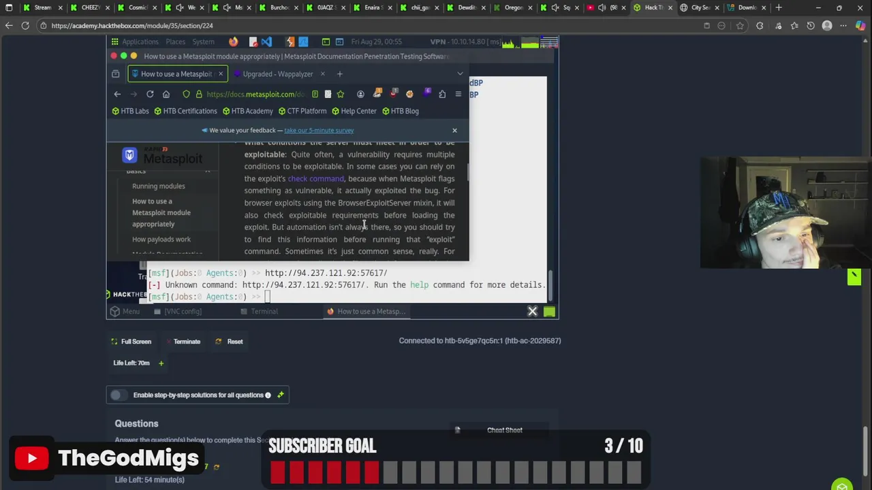The width and height of the screenshot is (872, 490).
Task: Open the check command link
Action: (x=315, y=178)
